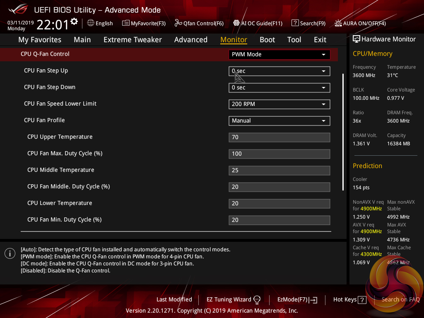Click the MyFavorite list icon
Image resolution: width=424 pixels, height=318 pixels.
click(x=125, y=23)
